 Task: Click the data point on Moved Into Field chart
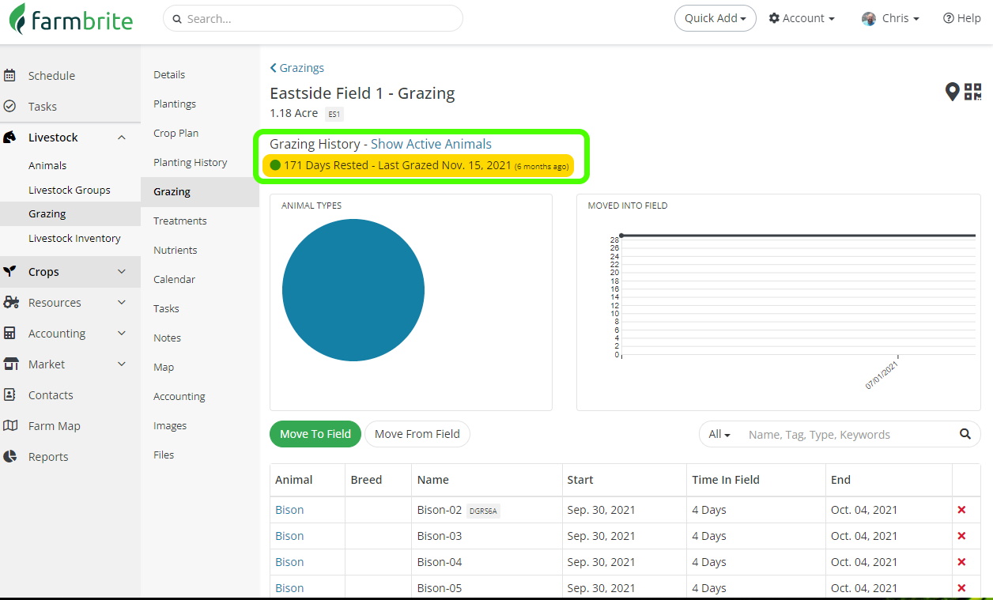tap(621, 235)
